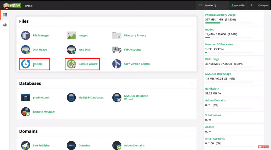This screenshot has width=271, height=150.
Task: Click MySQL Disk Usage statistic link
Action: 218,74
